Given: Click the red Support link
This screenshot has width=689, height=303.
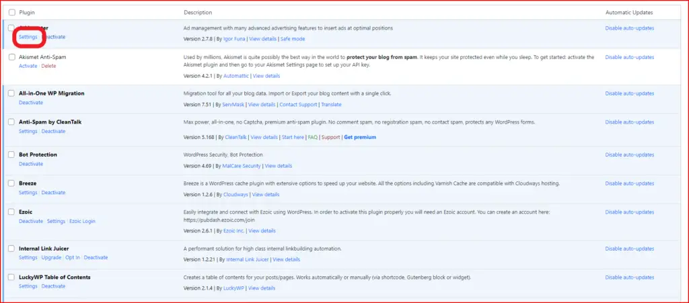Looking at the screenshot, I should point(331,137).
